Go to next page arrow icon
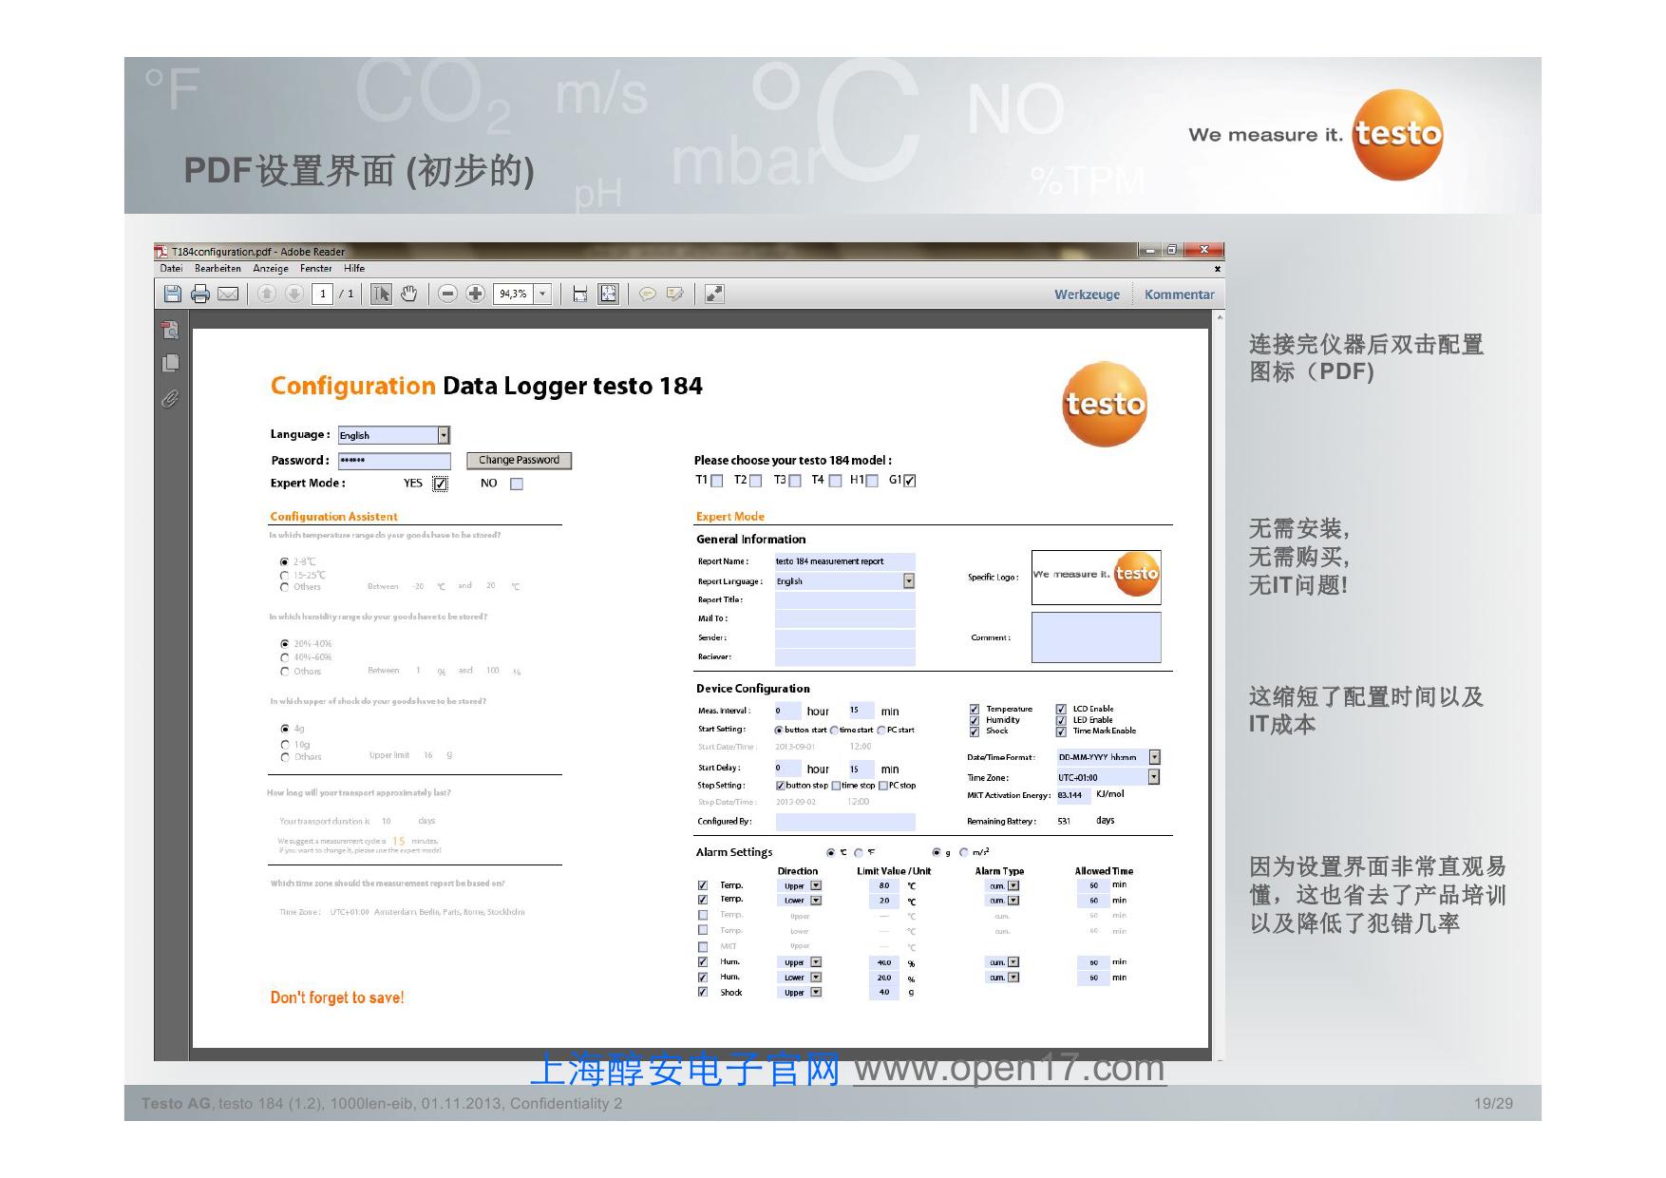Viewport: 1666px width, 1178px height. (x=293, y=294)
